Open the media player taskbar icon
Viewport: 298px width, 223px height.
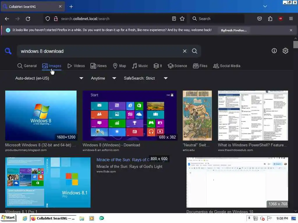[x=92, y=218]
